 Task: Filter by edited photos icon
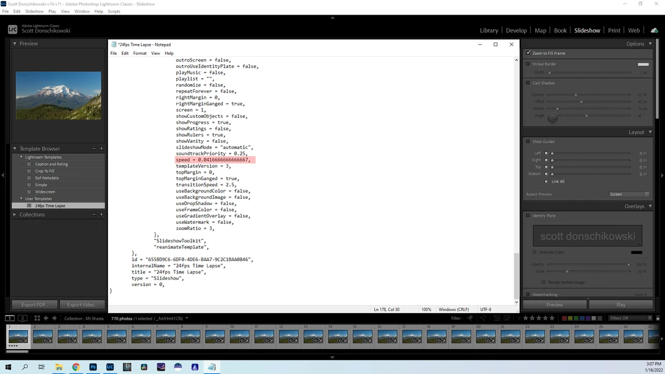497,318
